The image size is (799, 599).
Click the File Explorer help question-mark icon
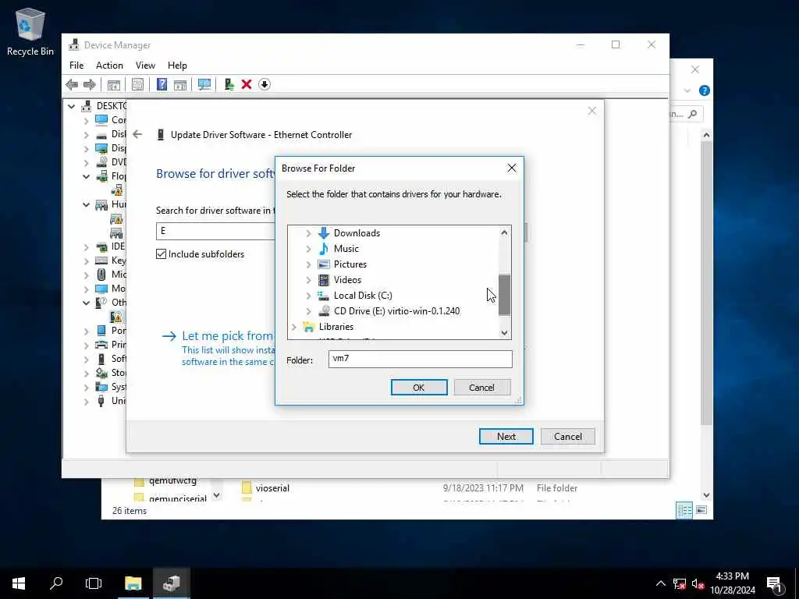click(x=705, y=90)
